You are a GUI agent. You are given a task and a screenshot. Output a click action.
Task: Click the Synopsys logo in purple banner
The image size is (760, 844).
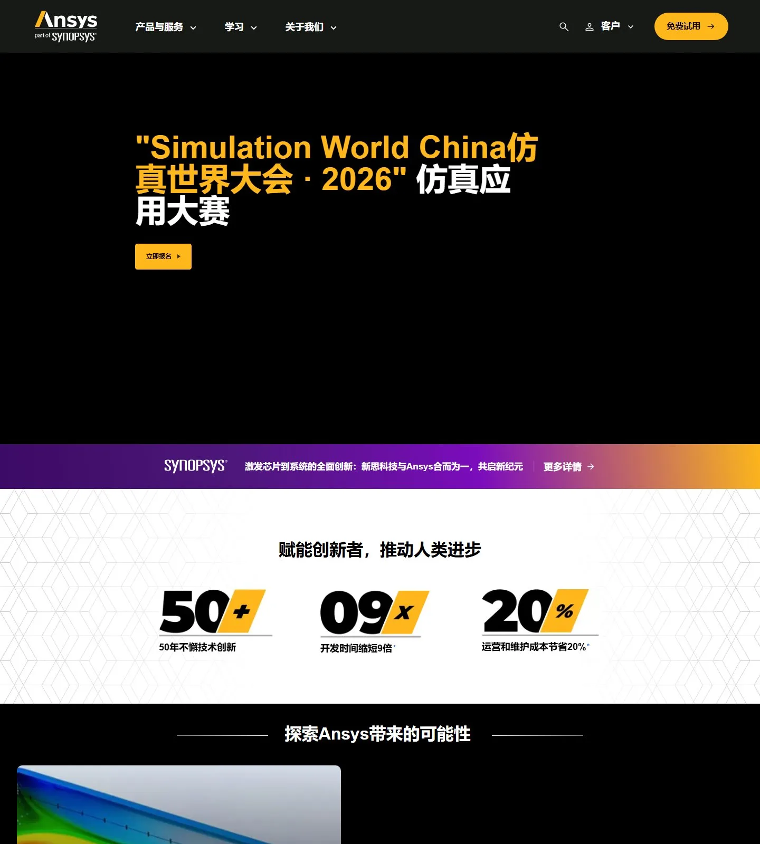pyautogui.click(x=196, y=466)
